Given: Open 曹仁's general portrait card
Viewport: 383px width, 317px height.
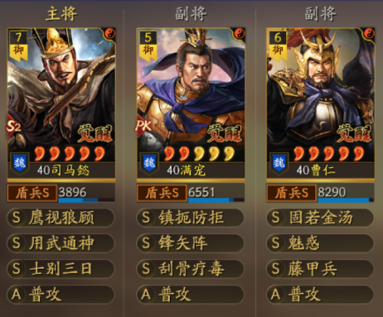Looking at the screenshot, I should coord(320,103).
